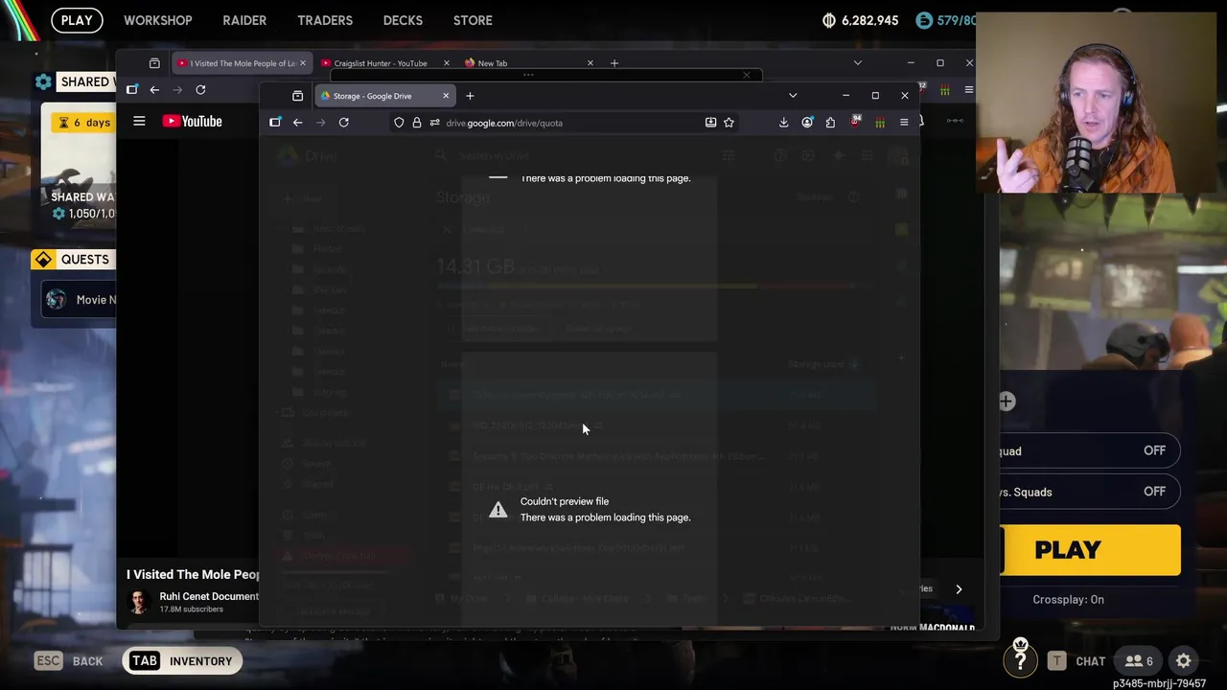Open the RAIDER game menu
1227x690 pixels.
[244, 20]
